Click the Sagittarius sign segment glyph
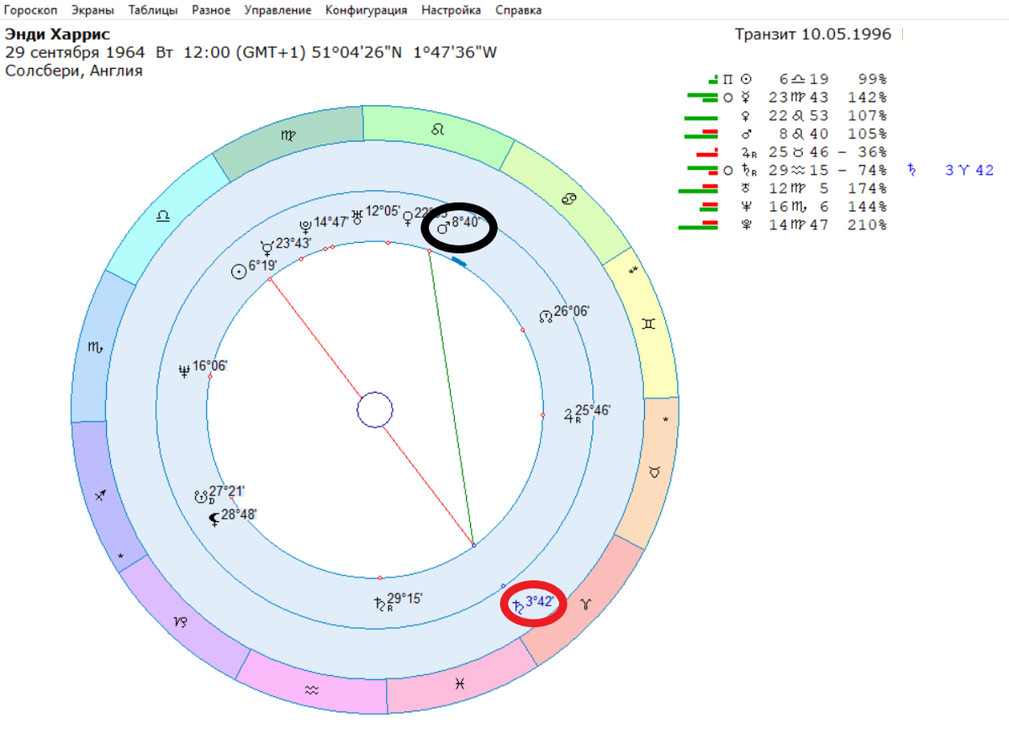This screenshot has height=739, width=1009. (x=101, y=496)
